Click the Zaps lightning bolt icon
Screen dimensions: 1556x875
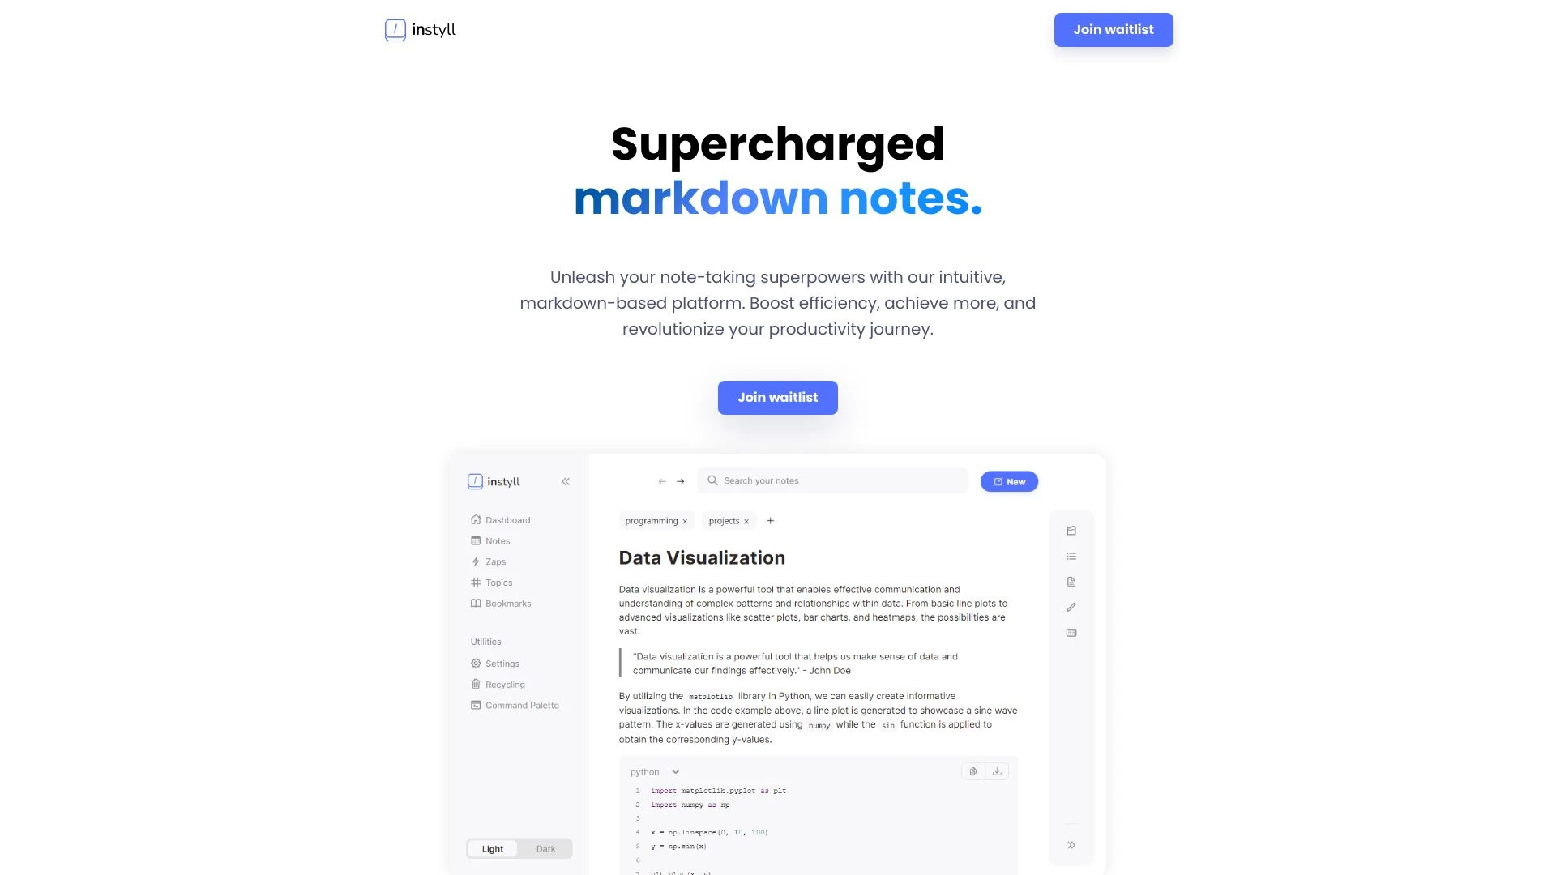coord(476,561)
